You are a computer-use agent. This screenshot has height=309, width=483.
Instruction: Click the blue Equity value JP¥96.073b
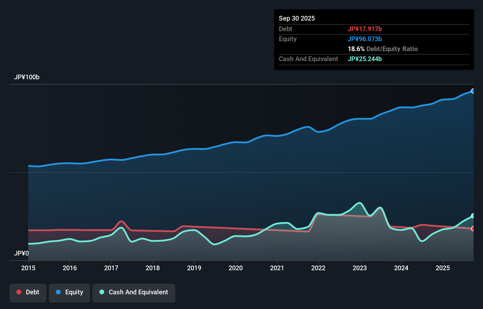[365, 39]
